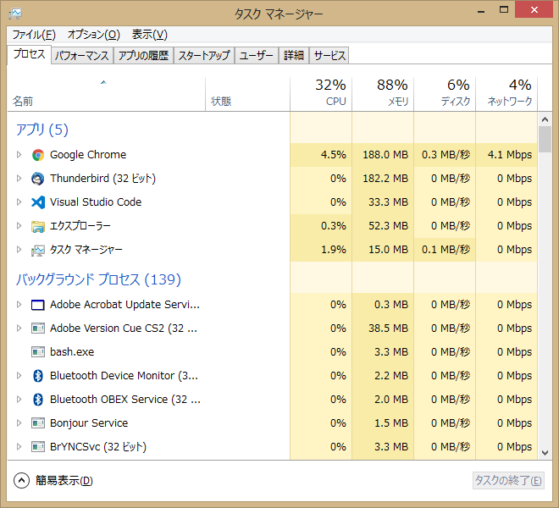Screen dimensions: 559x508
Task: Expand the エクスプローラー process group
Action: (19, 226)
